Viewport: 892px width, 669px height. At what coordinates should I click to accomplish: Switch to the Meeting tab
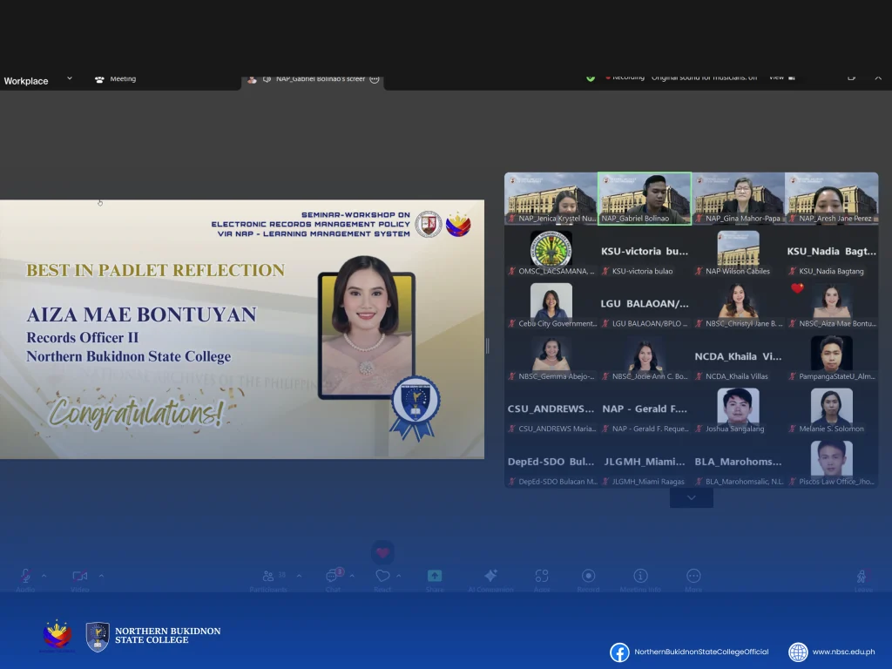pyautogui.click(x=115, y=79)
